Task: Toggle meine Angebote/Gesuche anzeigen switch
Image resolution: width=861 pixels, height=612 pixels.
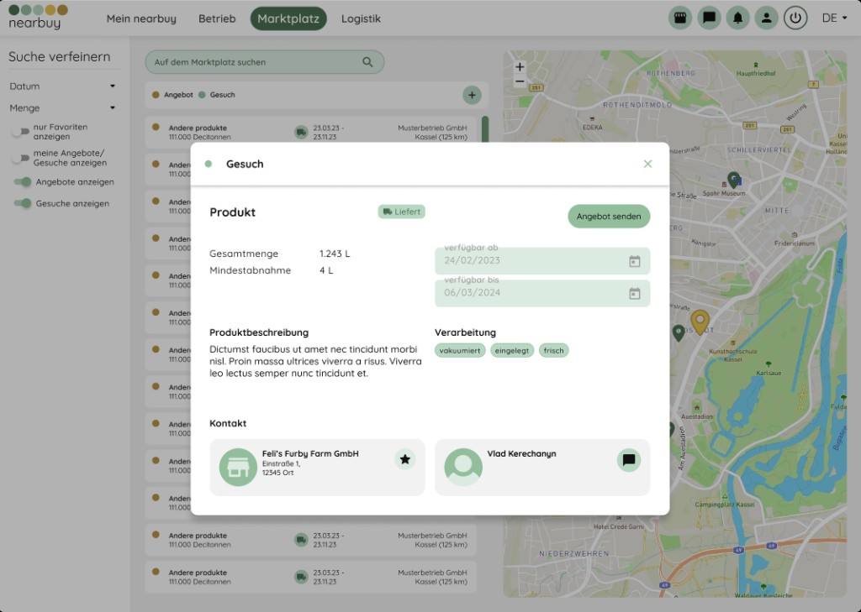Action: pyautogui.click(x=21, y=158)
